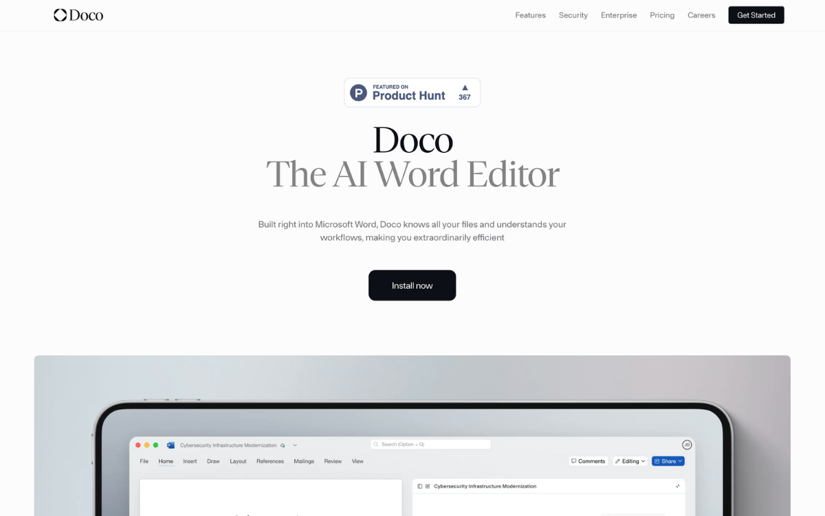Toggle the Doco panel sidebar icon
The height and width of the screenshot is (516, 825).
[x=420, y=486]
